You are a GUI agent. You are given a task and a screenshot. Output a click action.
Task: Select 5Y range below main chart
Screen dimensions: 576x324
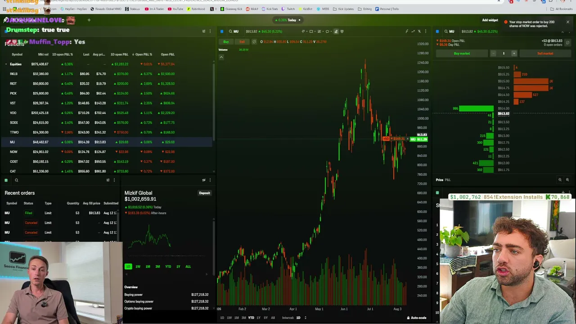pyautogui.click(x=265, y=318)
